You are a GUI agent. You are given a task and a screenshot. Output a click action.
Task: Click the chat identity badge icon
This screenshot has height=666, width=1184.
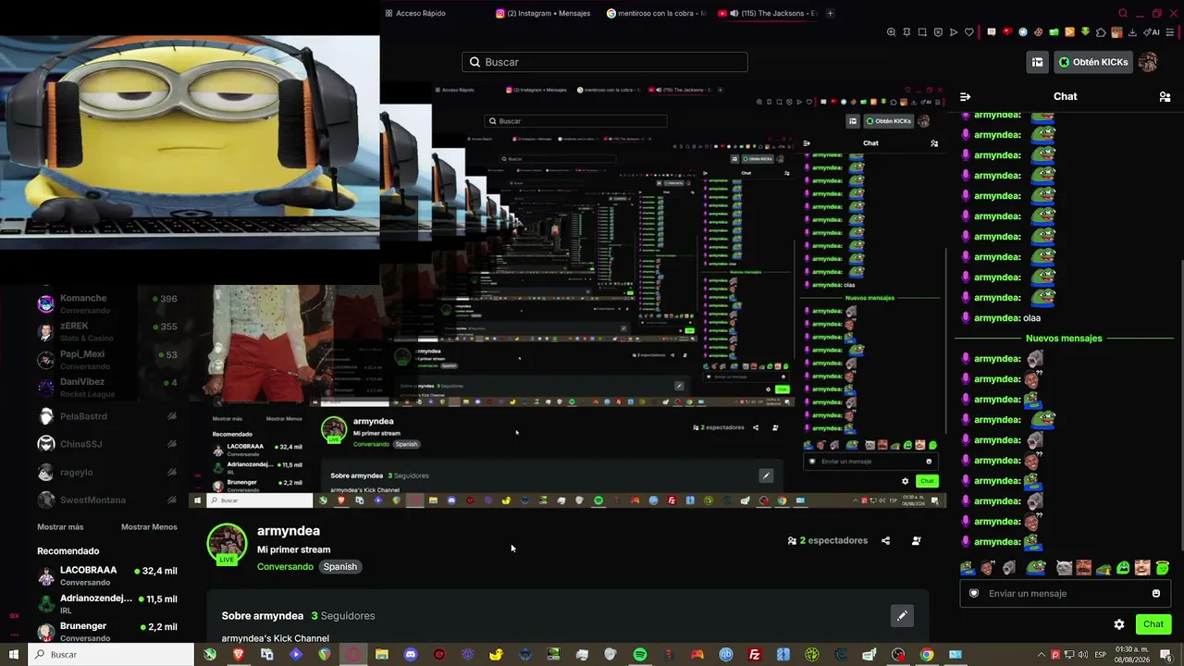[974, 594]
